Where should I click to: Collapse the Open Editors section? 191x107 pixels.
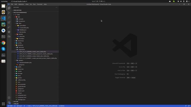pyautogui.click(x=35, y=10)
